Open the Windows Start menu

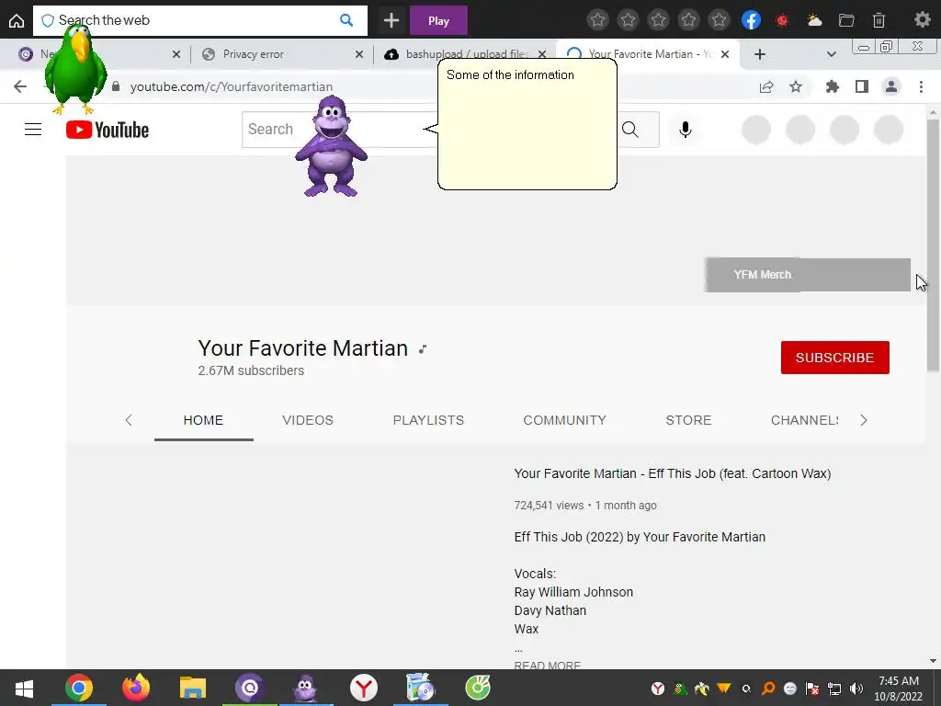[x=24, y=688]
